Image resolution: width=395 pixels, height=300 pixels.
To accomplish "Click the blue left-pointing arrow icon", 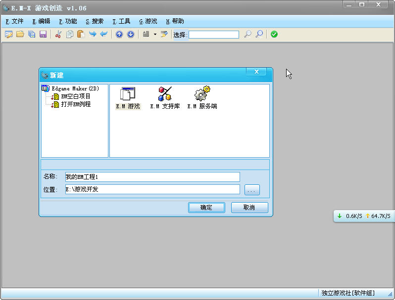I will (x=104, y=34).
